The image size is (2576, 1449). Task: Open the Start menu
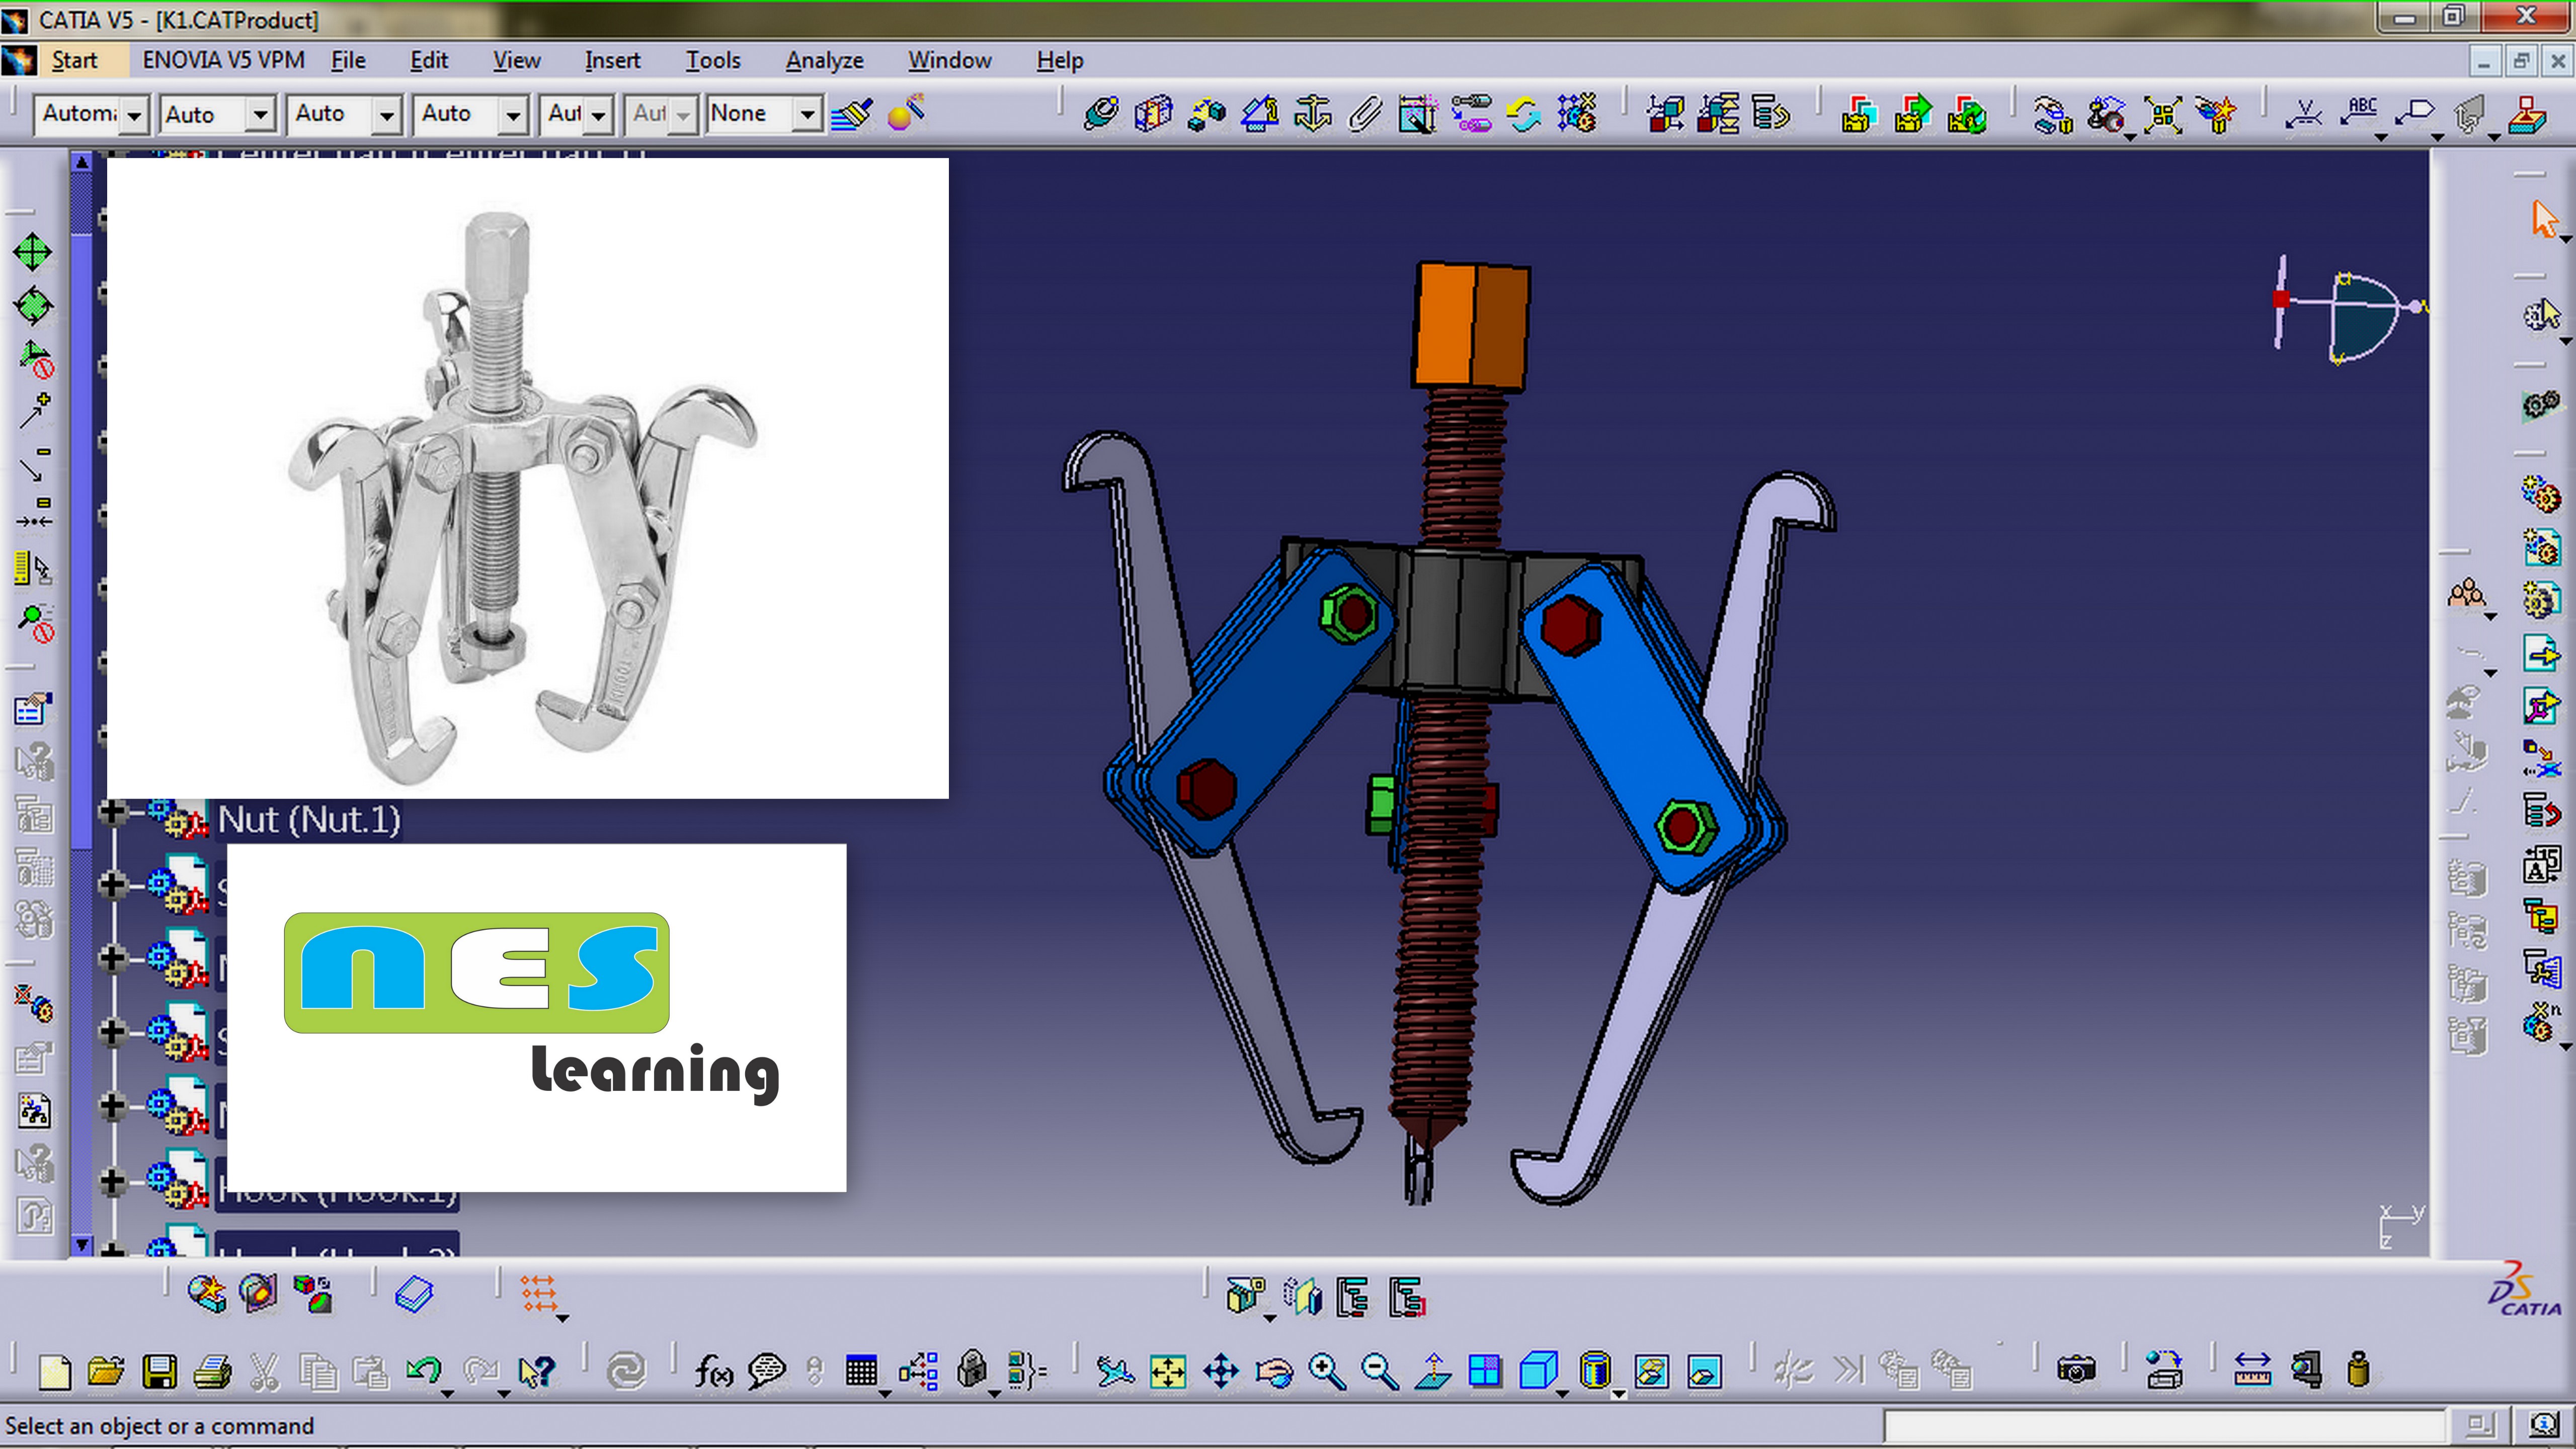[74, 60]
